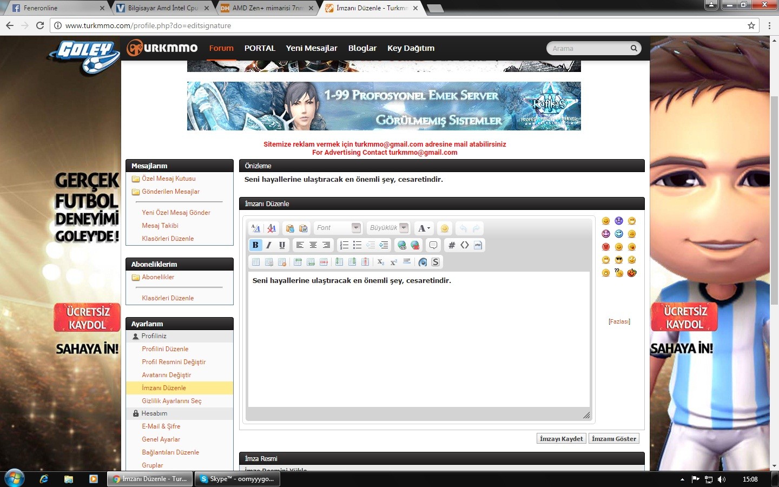Screen dimensions: 779x487
Task: Click the paste as plain text icon
Action: point(290,228)
